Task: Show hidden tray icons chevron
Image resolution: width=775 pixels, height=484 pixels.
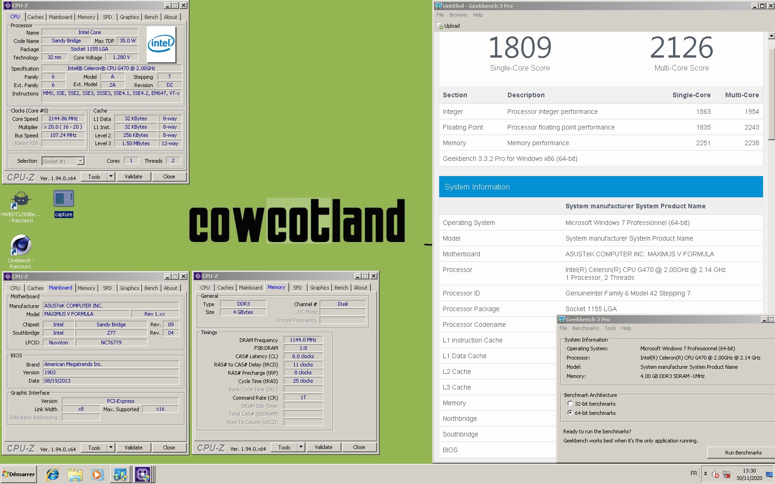Action: [x=705, y=474]
